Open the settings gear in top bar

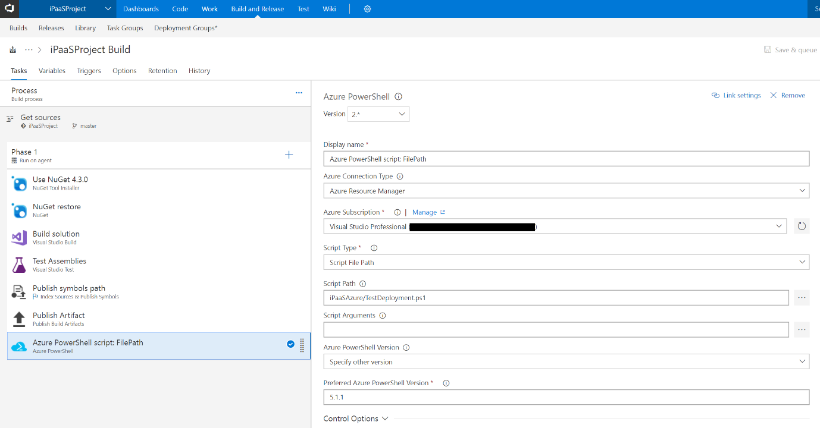[x=367, y=9]
